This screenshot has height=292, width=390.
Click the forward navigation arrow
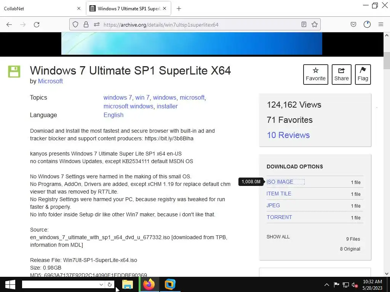coord(23,25)
